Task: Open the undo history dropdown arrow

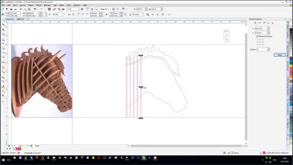Action: (x=38, y=9)
